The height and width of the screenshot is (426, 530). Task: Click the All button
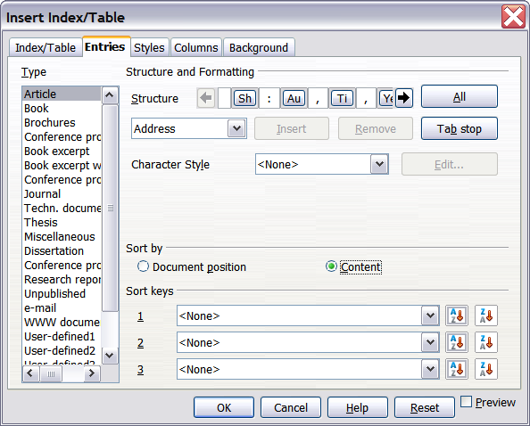[x=460, y=96]
